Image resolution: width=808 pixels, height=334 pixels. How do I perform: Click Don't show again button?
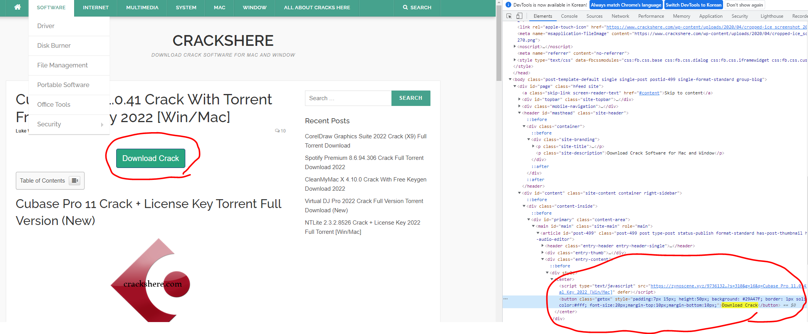[x=745, y=5]
